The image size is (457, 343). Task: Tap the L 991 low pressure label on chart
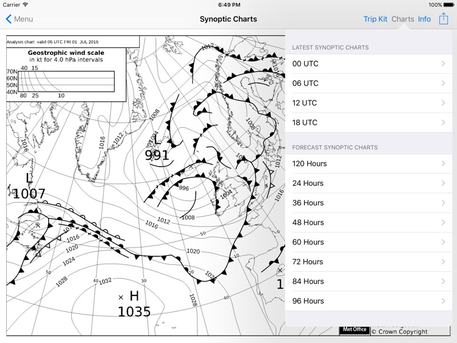click(x=157, y=149)
